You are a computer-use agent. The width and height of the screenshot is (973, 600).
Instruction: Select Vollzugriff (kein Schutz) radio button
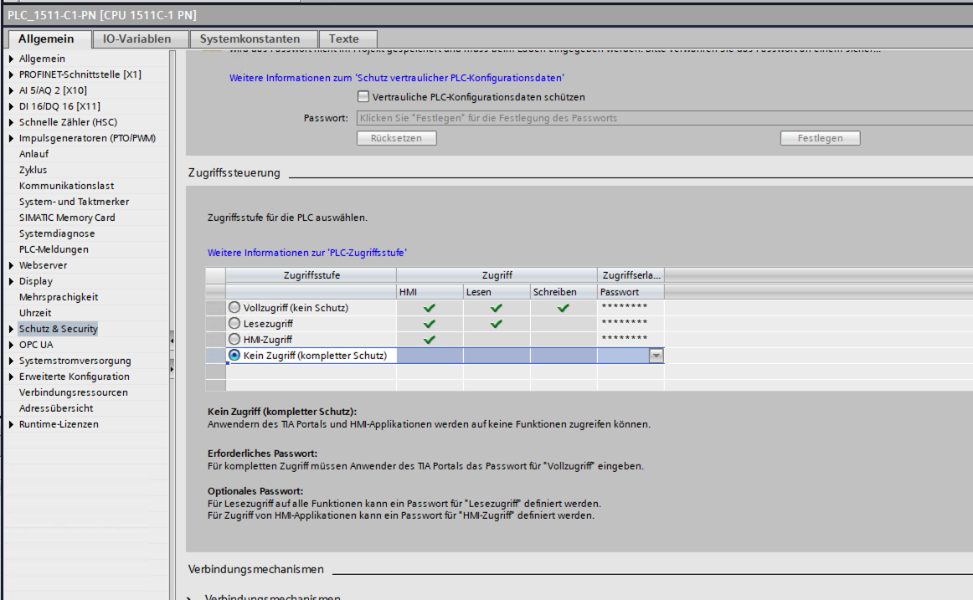pos(234,307)
